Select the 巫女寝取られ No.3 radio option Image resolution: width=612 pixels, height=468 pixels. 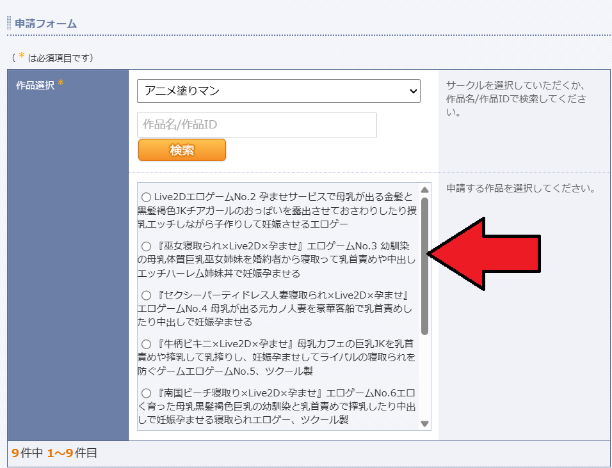[146, 246]
